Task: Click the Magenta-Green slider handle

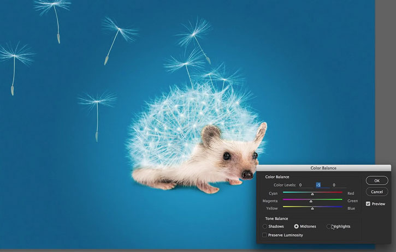Action: tap(311, 201)
